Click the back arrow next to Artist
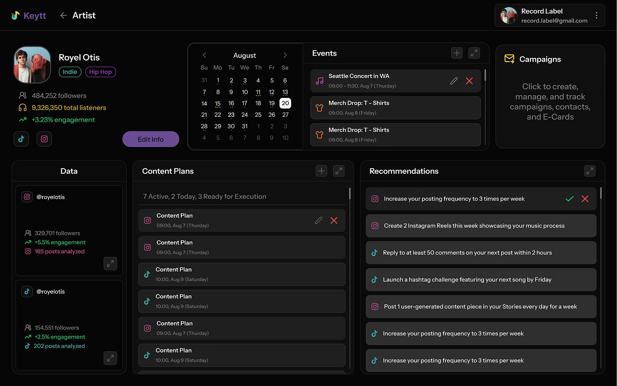Viewport: 617px width, 386px height. 63,16
